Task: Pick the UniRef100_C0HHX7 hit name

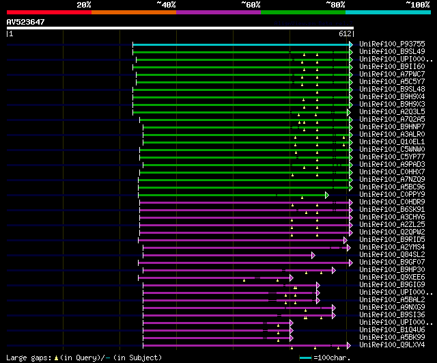Action: 392,172
